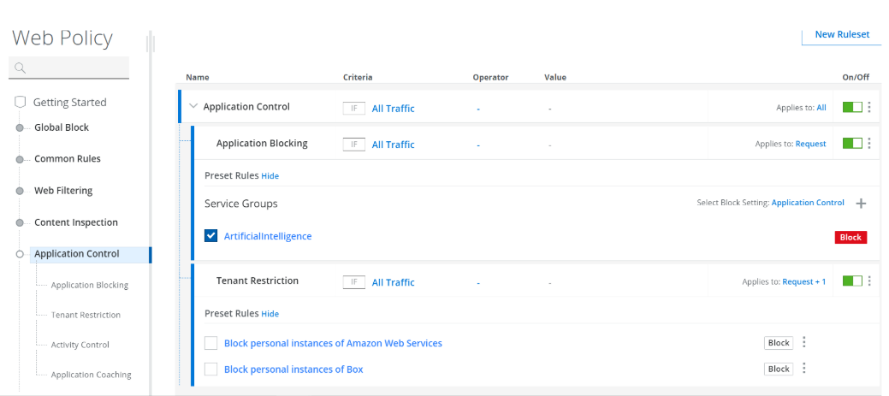Check the Box personal instances checkbox

(x=210, y=369)
